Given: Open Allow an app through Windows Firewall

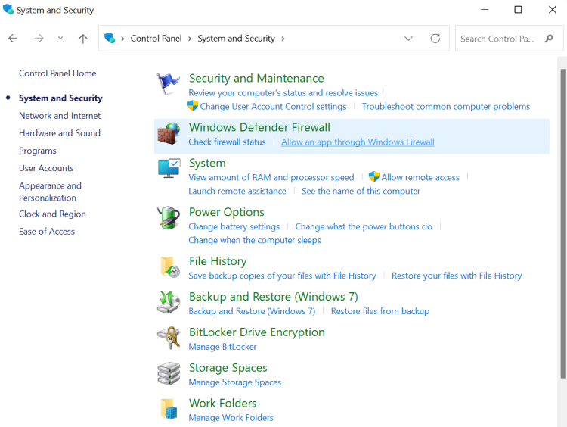Looking at the screenshot, I should (x=358, y=142).
